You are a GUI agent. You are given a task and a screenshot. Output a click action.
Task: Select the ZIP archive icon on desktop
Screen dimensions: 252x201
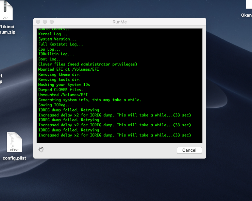(x=6, y=10)
